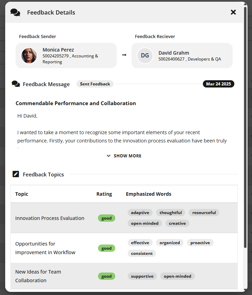Screen dimensions: 252x295
Task: Click the Feedback Topics pencil icon
Action: pyautogui.click(x=16, y=174)
